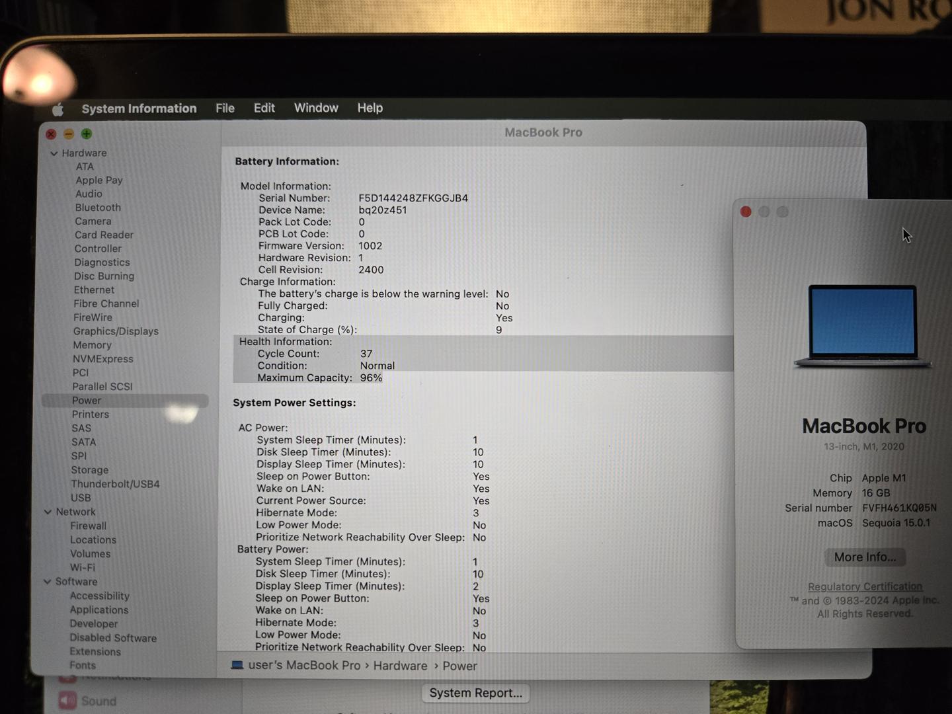Click the serial number FVFH461KQ05N
Viewport: 952px width, 714px height.
point(899,508)
